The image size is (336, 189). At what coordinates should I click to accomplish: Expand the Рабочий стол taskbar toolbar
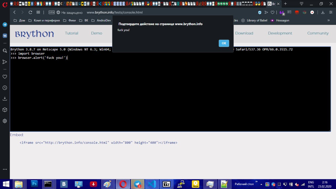(256, 182)
